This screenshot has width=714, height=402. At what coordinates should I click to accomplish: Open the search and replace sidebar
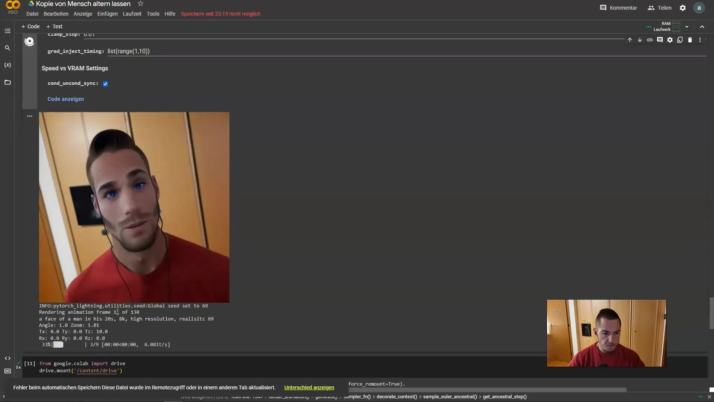pyautogui.click(x=7, y=48)
